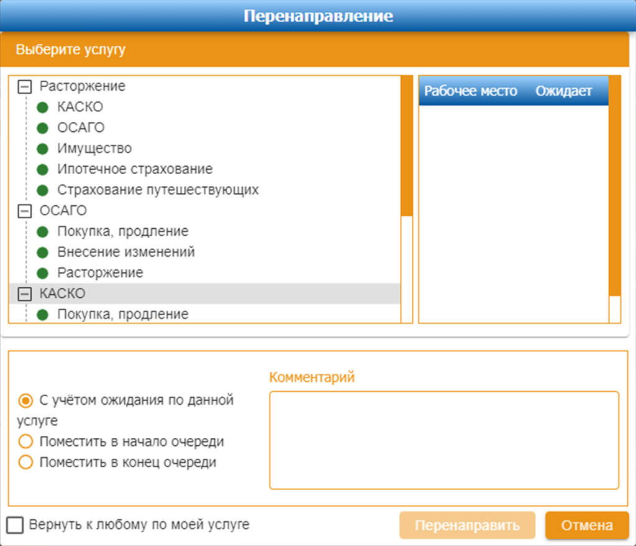This screenshot has width=636, height=546.
Task: Choose С учётом ожидания по данной услуге
Action: click(x=25, y=401)
